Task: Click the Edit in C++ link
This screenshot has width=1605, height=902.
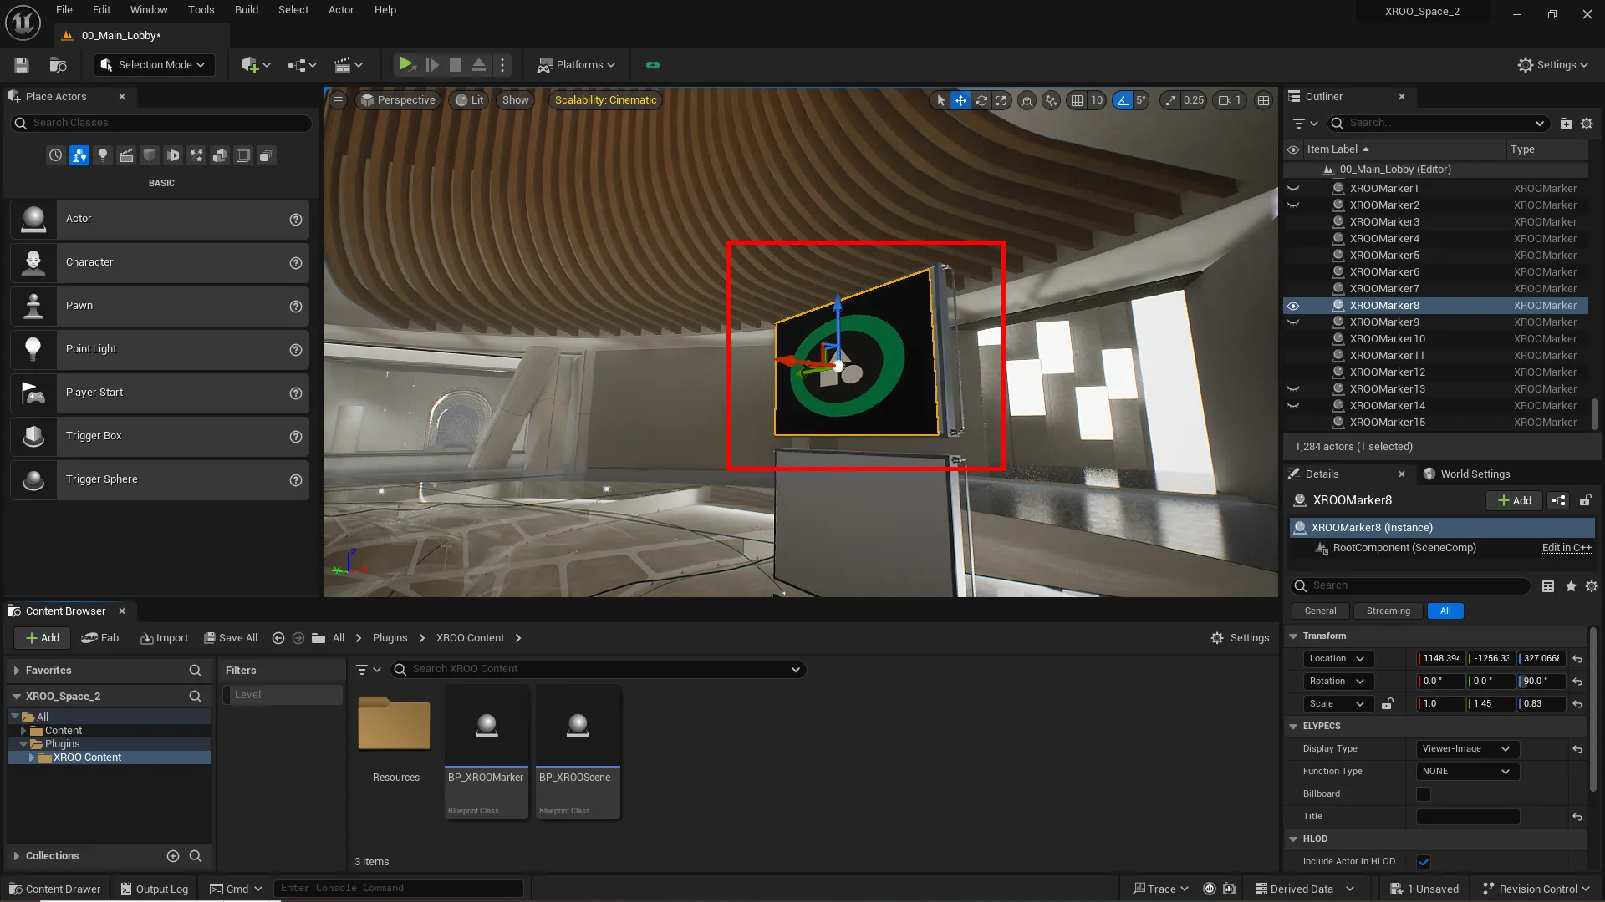Action: tap(1566, 548)
